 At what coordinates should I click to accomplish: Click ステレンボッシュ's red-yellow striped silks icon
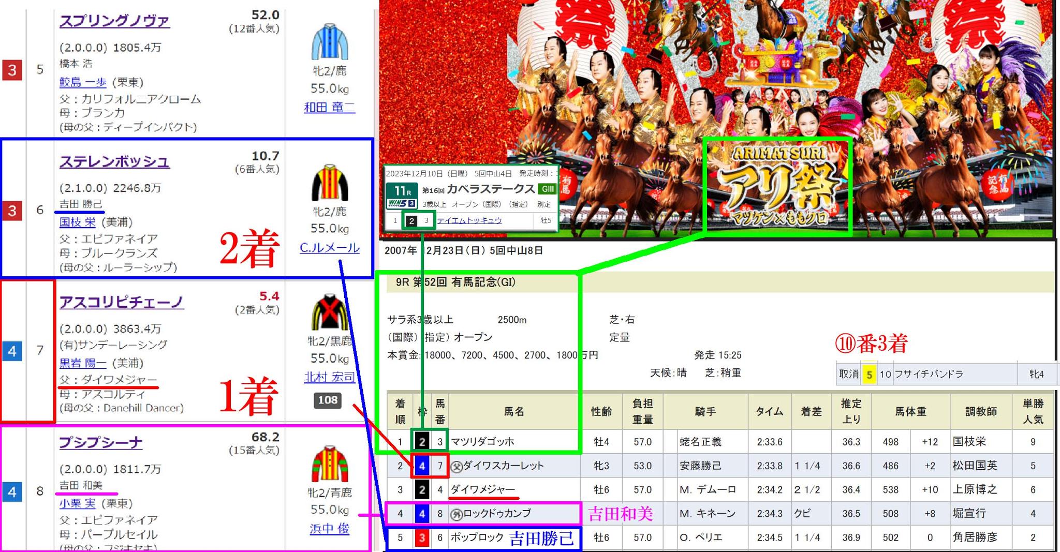point(330,183)
